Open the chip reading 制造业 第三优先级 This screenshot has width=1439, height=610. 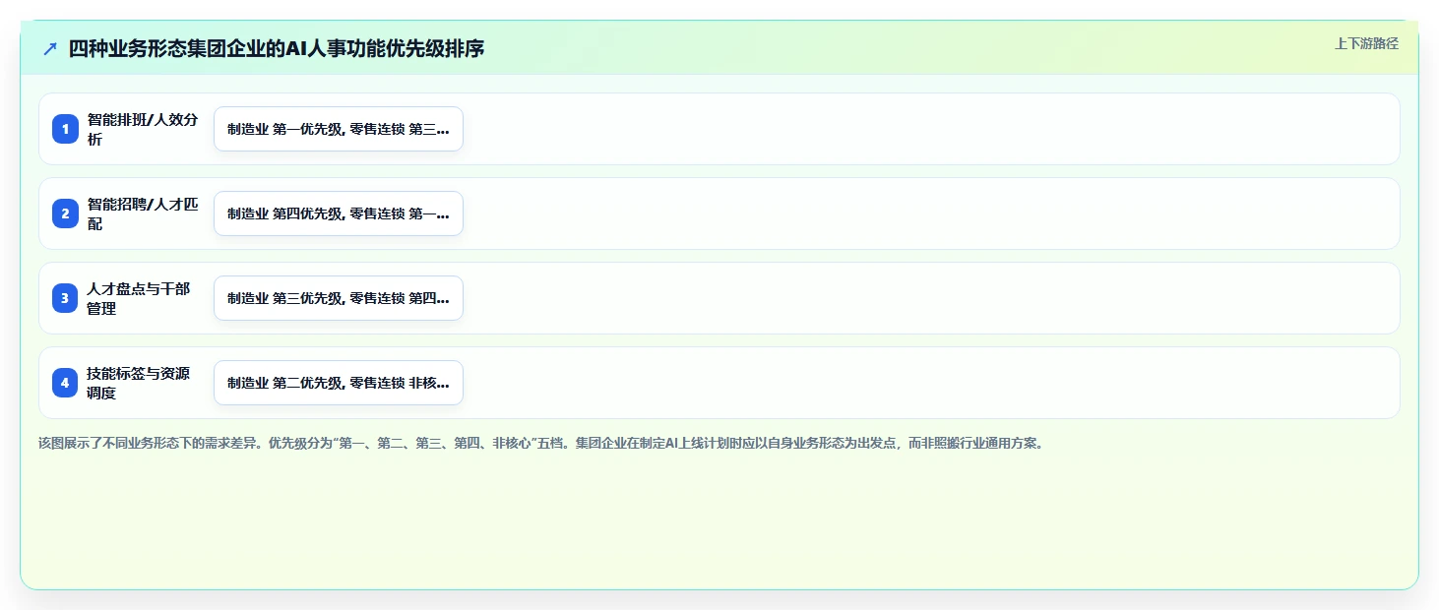click(x=339, y=298)
